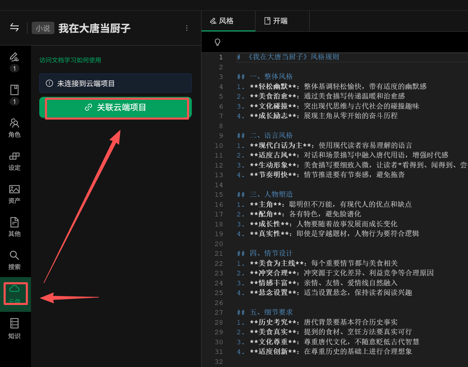Switch to the 开端 tab
The image size is (468, 367).
point(276,21)
